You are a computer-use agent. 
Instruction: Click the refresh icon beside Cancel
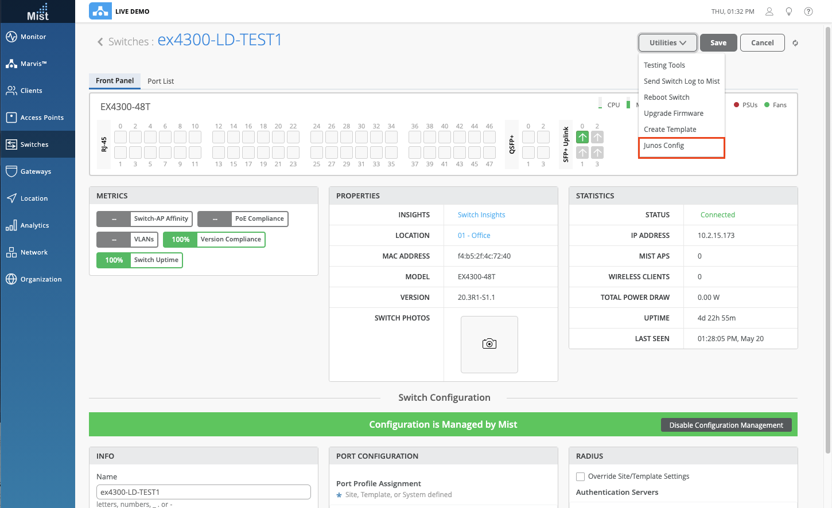click(x=795, y=43)
